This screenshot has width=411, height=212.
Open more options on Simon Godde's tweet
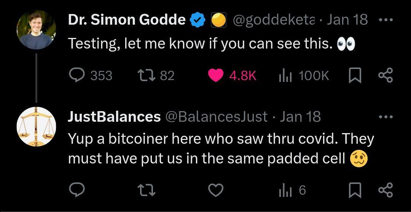pyautogui.click(x=386, y=20)
